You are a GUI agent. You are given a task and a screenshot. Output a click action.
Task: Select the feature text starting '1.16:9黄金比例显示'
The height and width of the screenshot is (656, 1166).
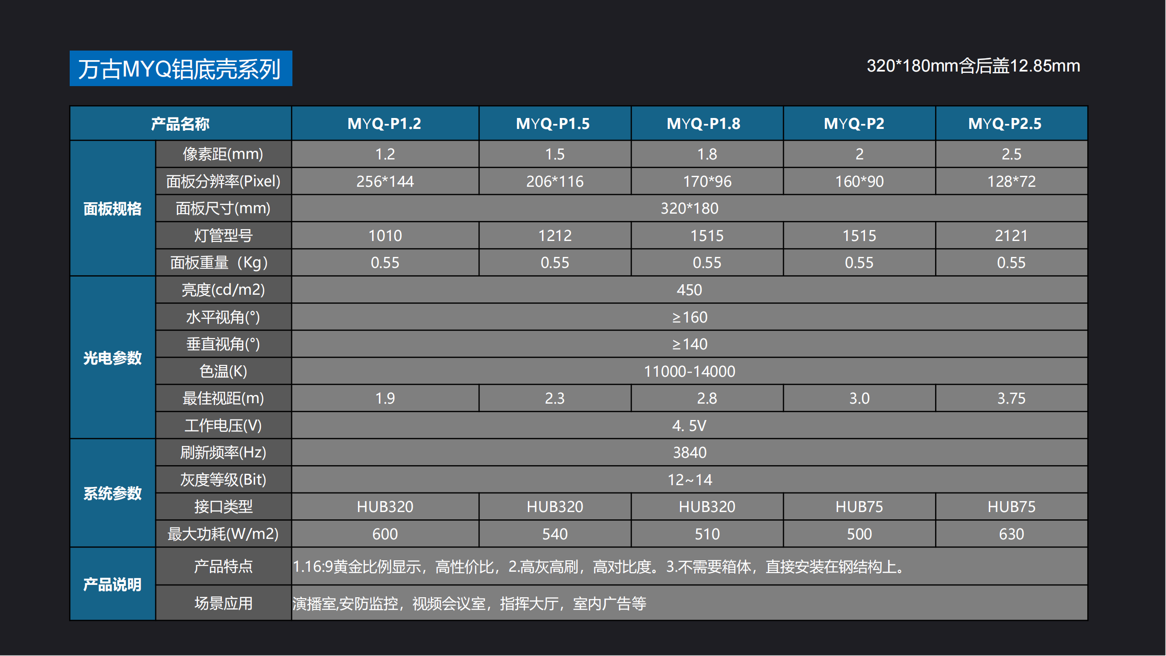[599, 567]
